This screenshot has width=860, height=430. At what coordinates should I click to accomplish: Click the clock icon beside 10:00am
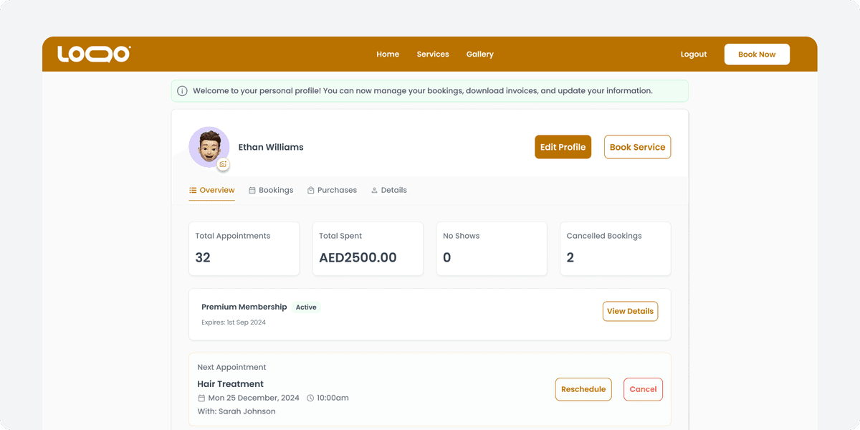[x=310, y=398]
